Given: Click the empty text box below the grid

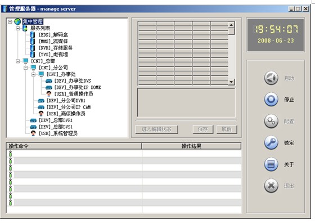Looking at the screenshot, I should click(x=186, y=102).
